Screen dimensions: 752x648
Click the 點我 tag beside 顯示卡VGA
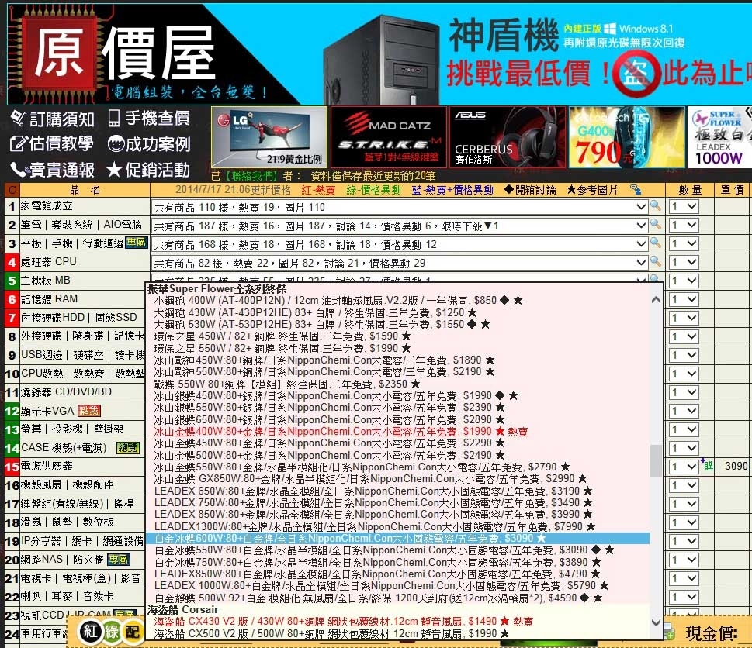pyautogui.click(x=89, y=411)
